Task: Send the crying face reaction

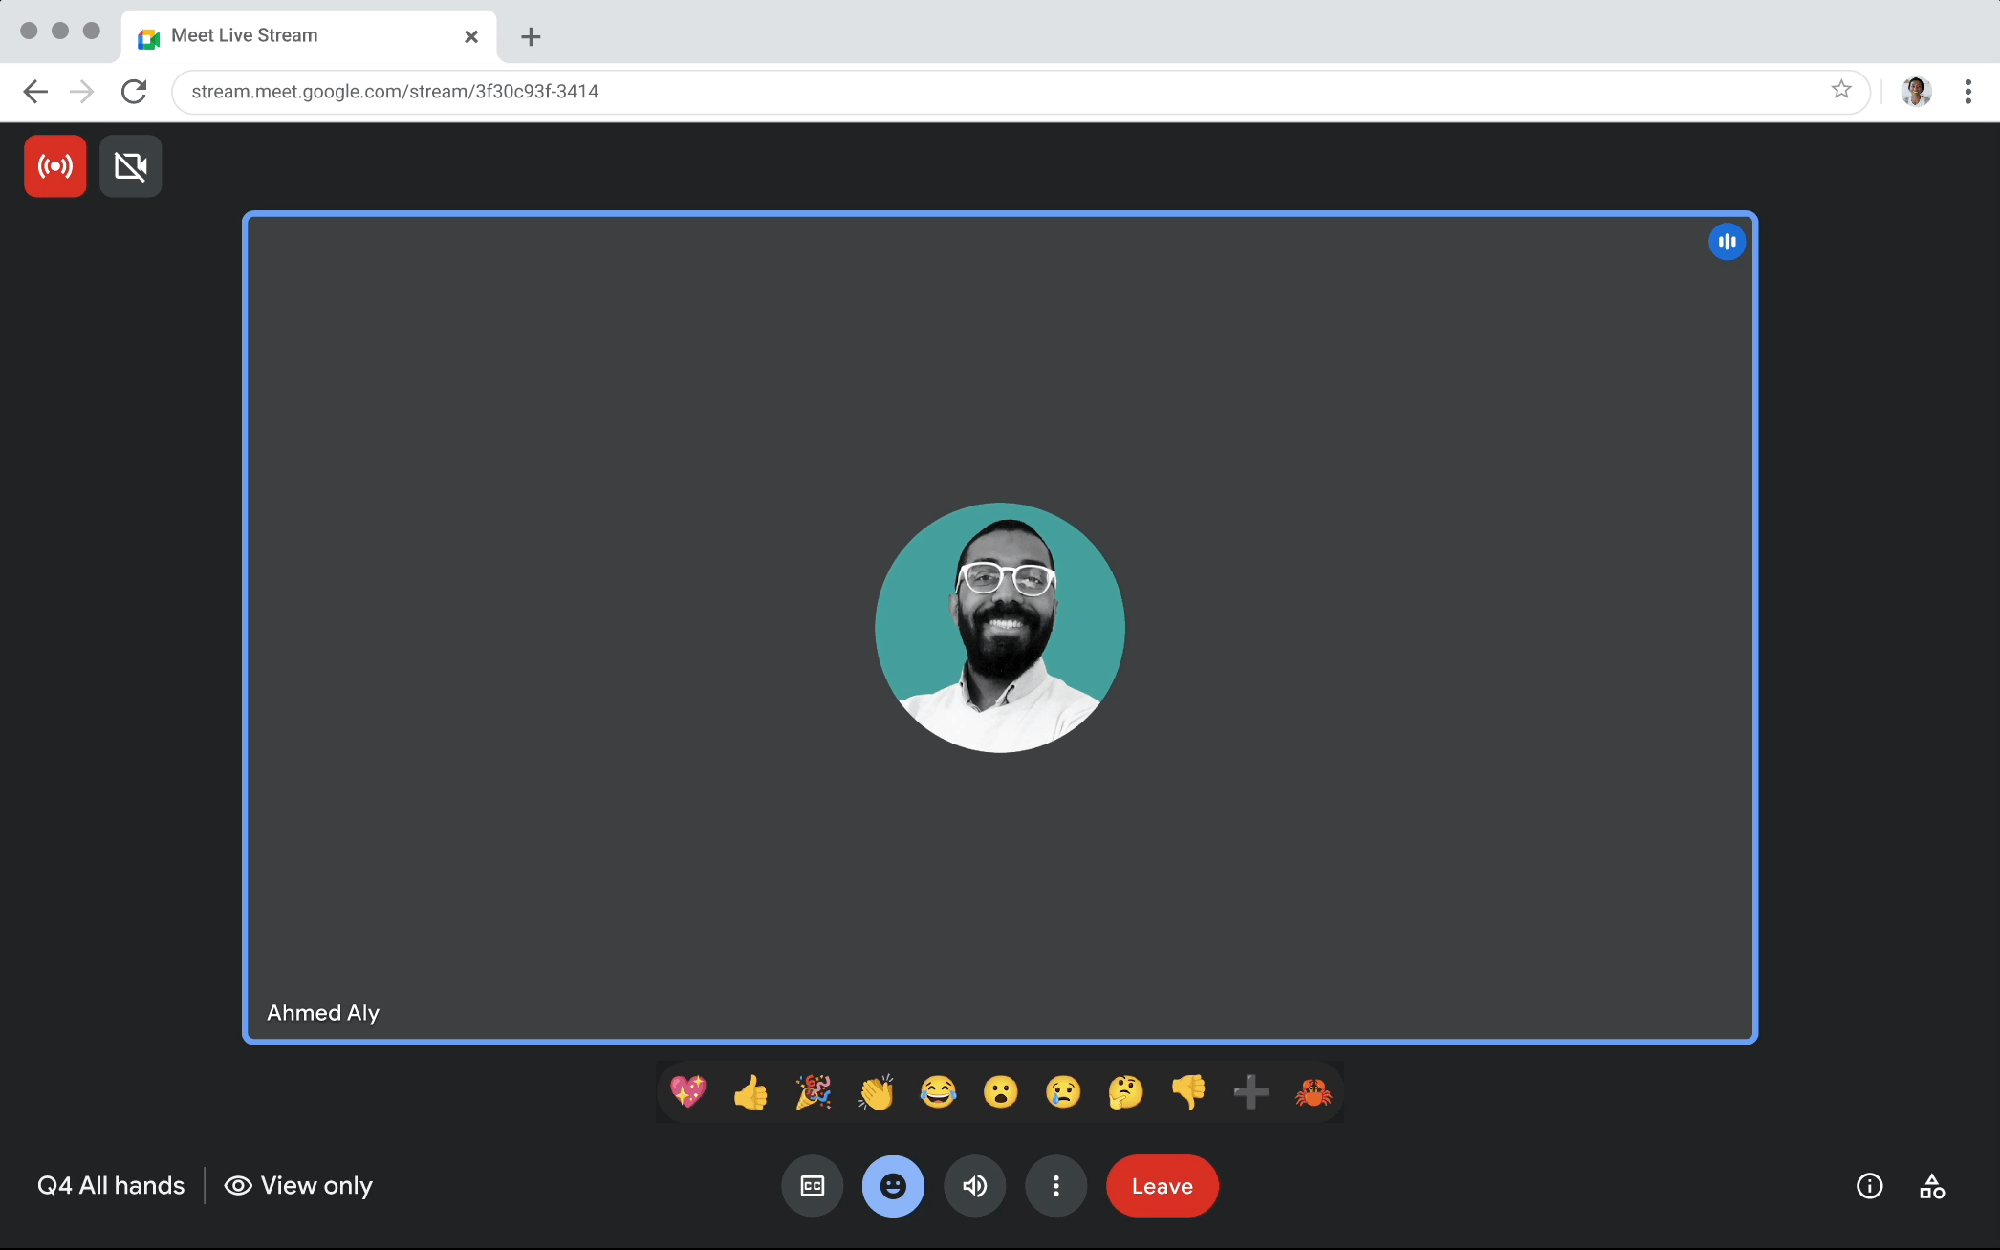Action: [1063, 1091]
